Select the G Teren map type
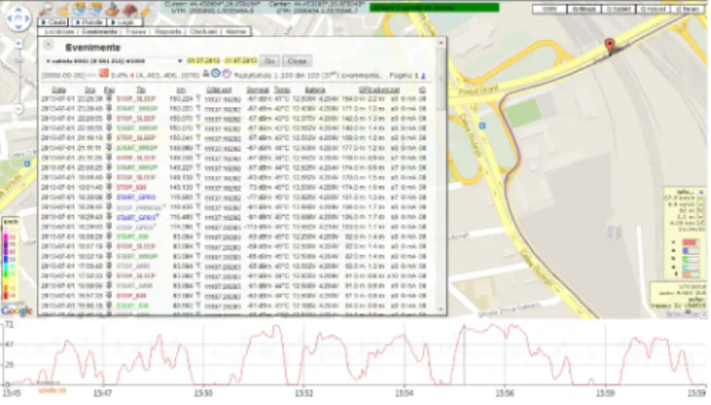The image size is (711, 405). pos(687,9)
